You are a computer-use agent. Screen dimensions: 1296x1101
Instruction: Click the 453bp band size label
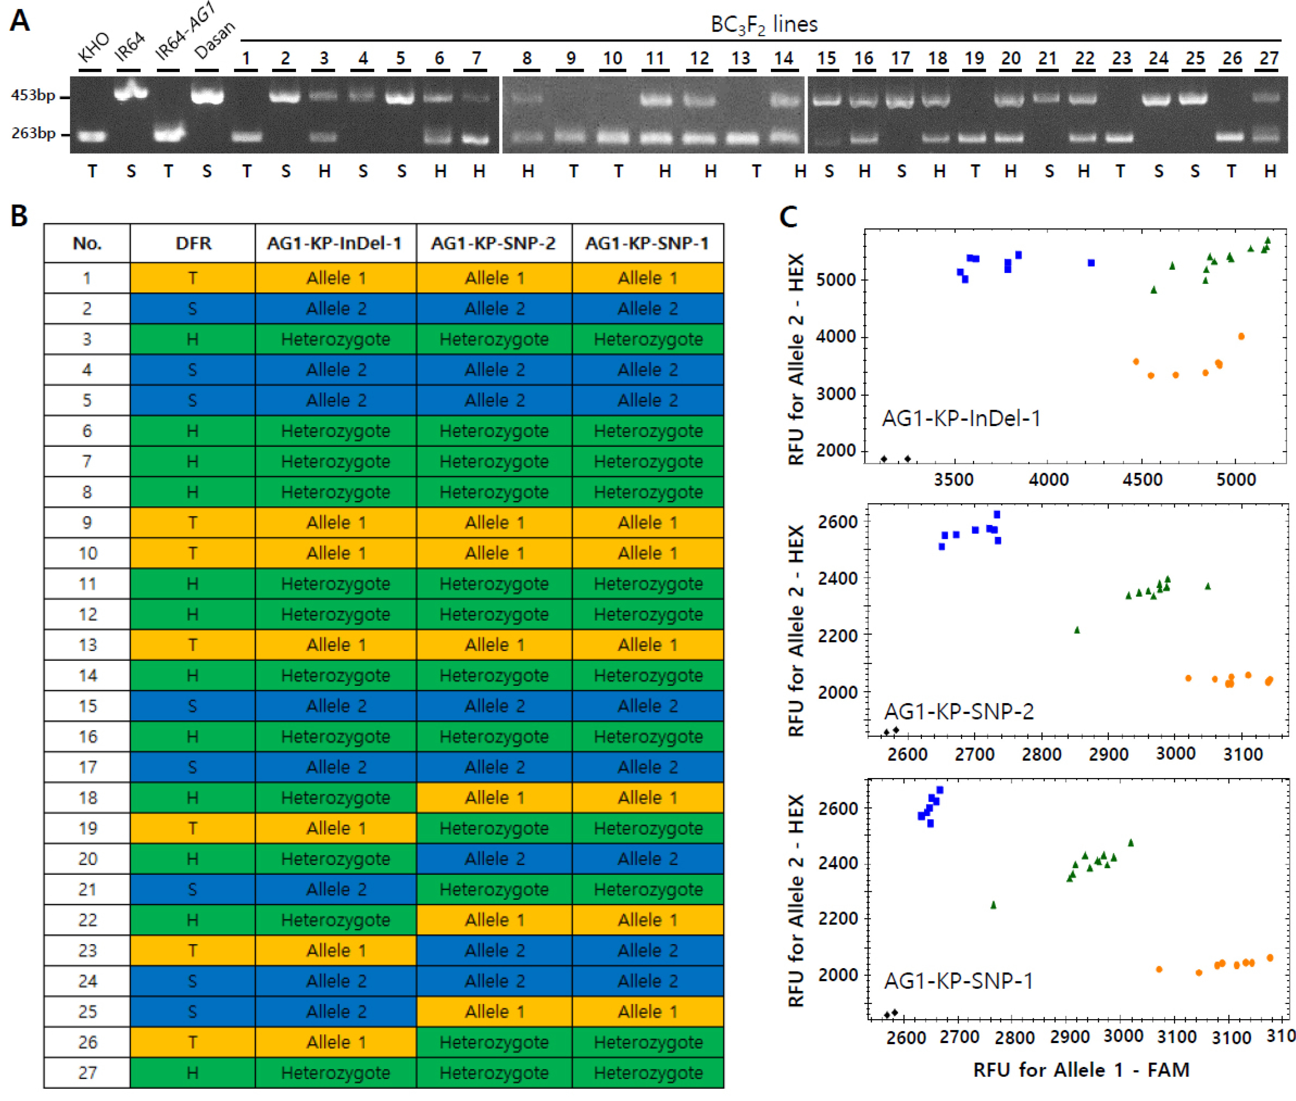tap(33, 95)
